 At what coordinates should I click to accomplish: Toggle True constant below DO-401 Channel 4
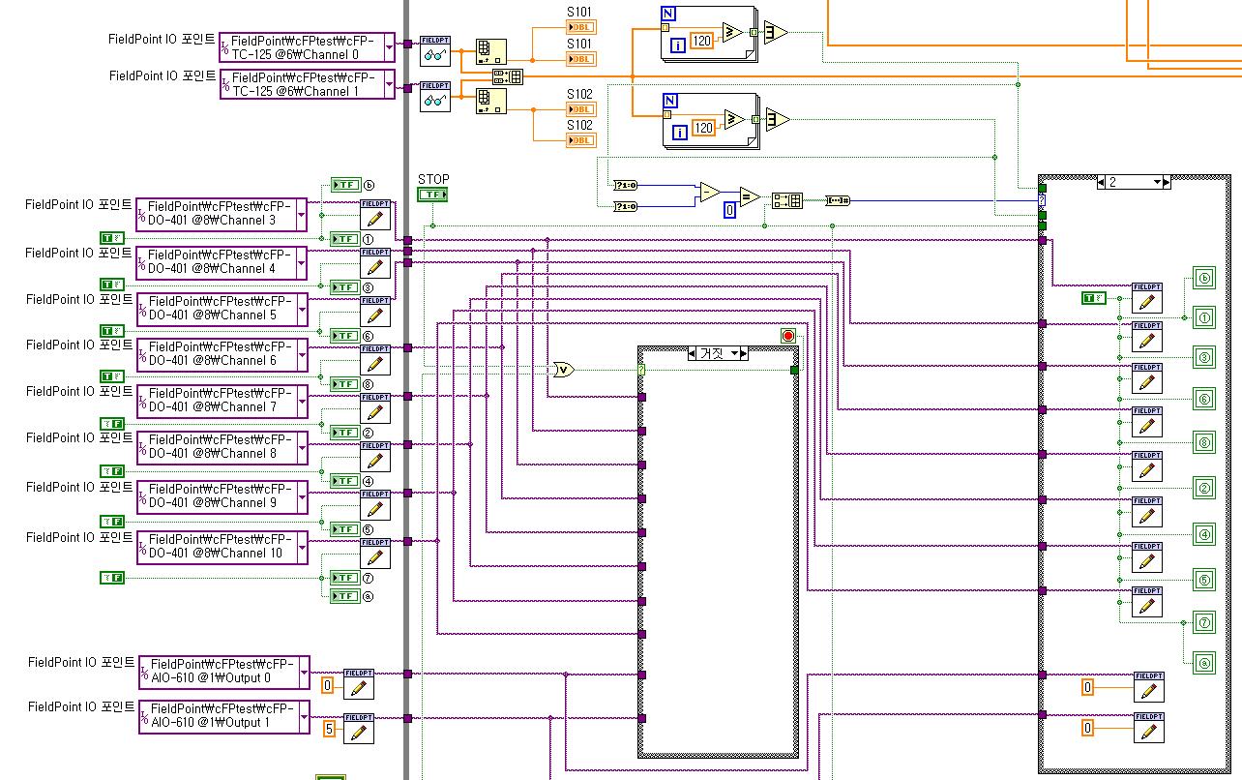[112, 285]
